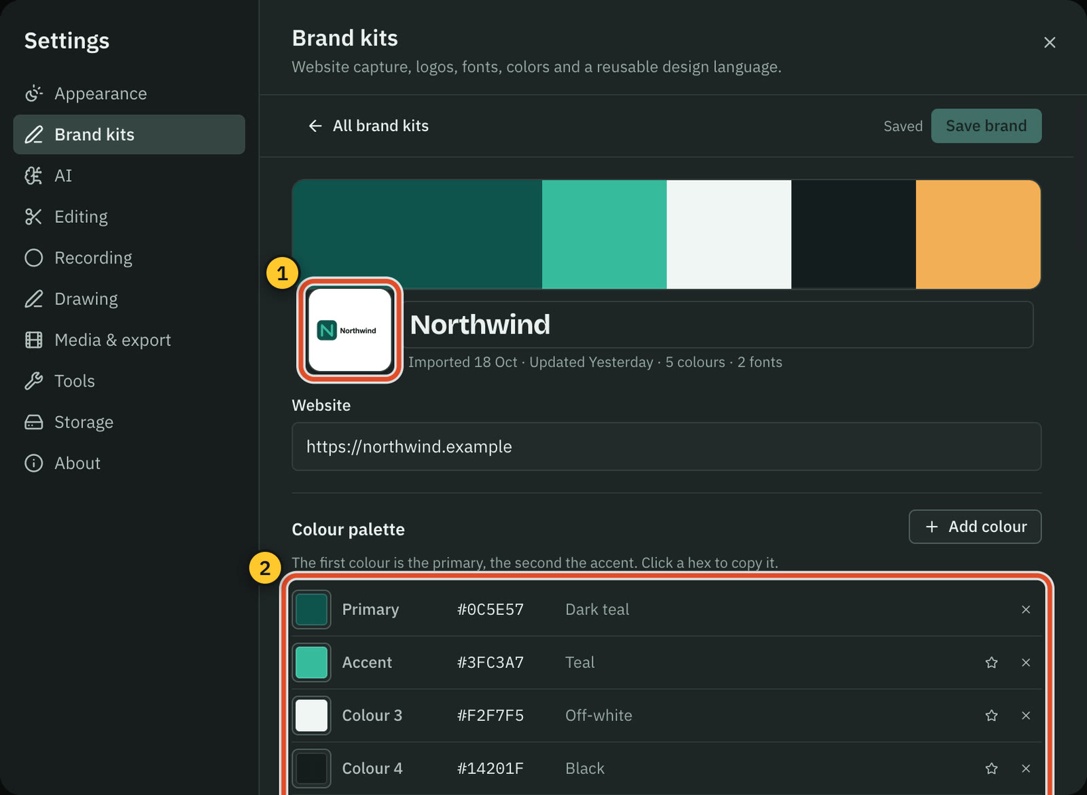Image resolution: width=1087 pixels, height=795 pixels.
Task: Remove the Primary colour row
Action: tap(1026, 609)
